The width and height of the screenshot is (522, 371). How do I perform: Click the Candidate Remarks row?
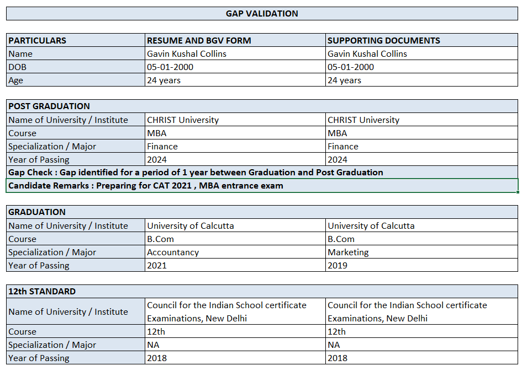point(262,186)
